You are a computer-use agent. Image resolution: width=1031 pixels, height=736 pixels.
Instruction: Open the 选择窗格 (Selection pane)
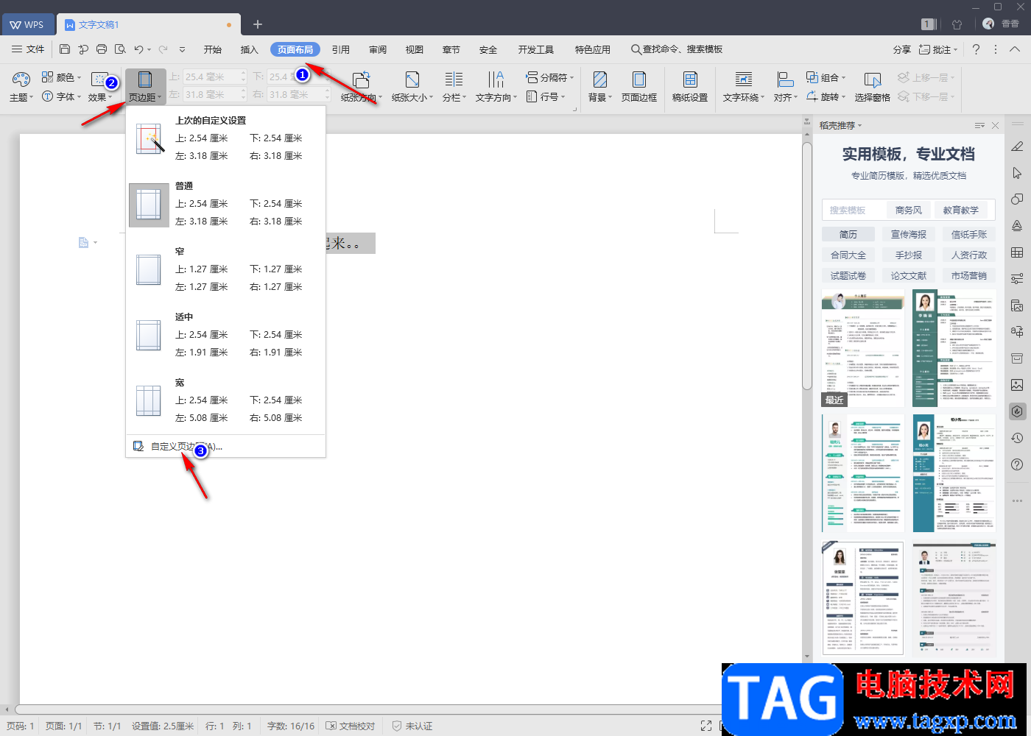point(873,86)
